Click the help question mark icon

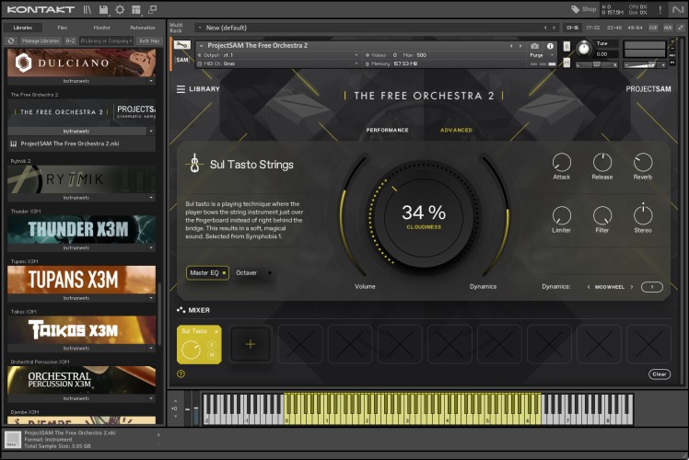[x=181, y=374]
